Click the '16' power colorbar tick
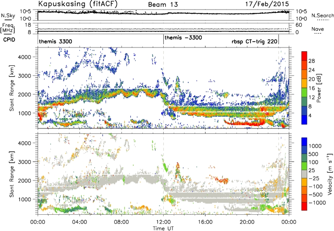Screen dimensions: 334x231 coord(311,88)
